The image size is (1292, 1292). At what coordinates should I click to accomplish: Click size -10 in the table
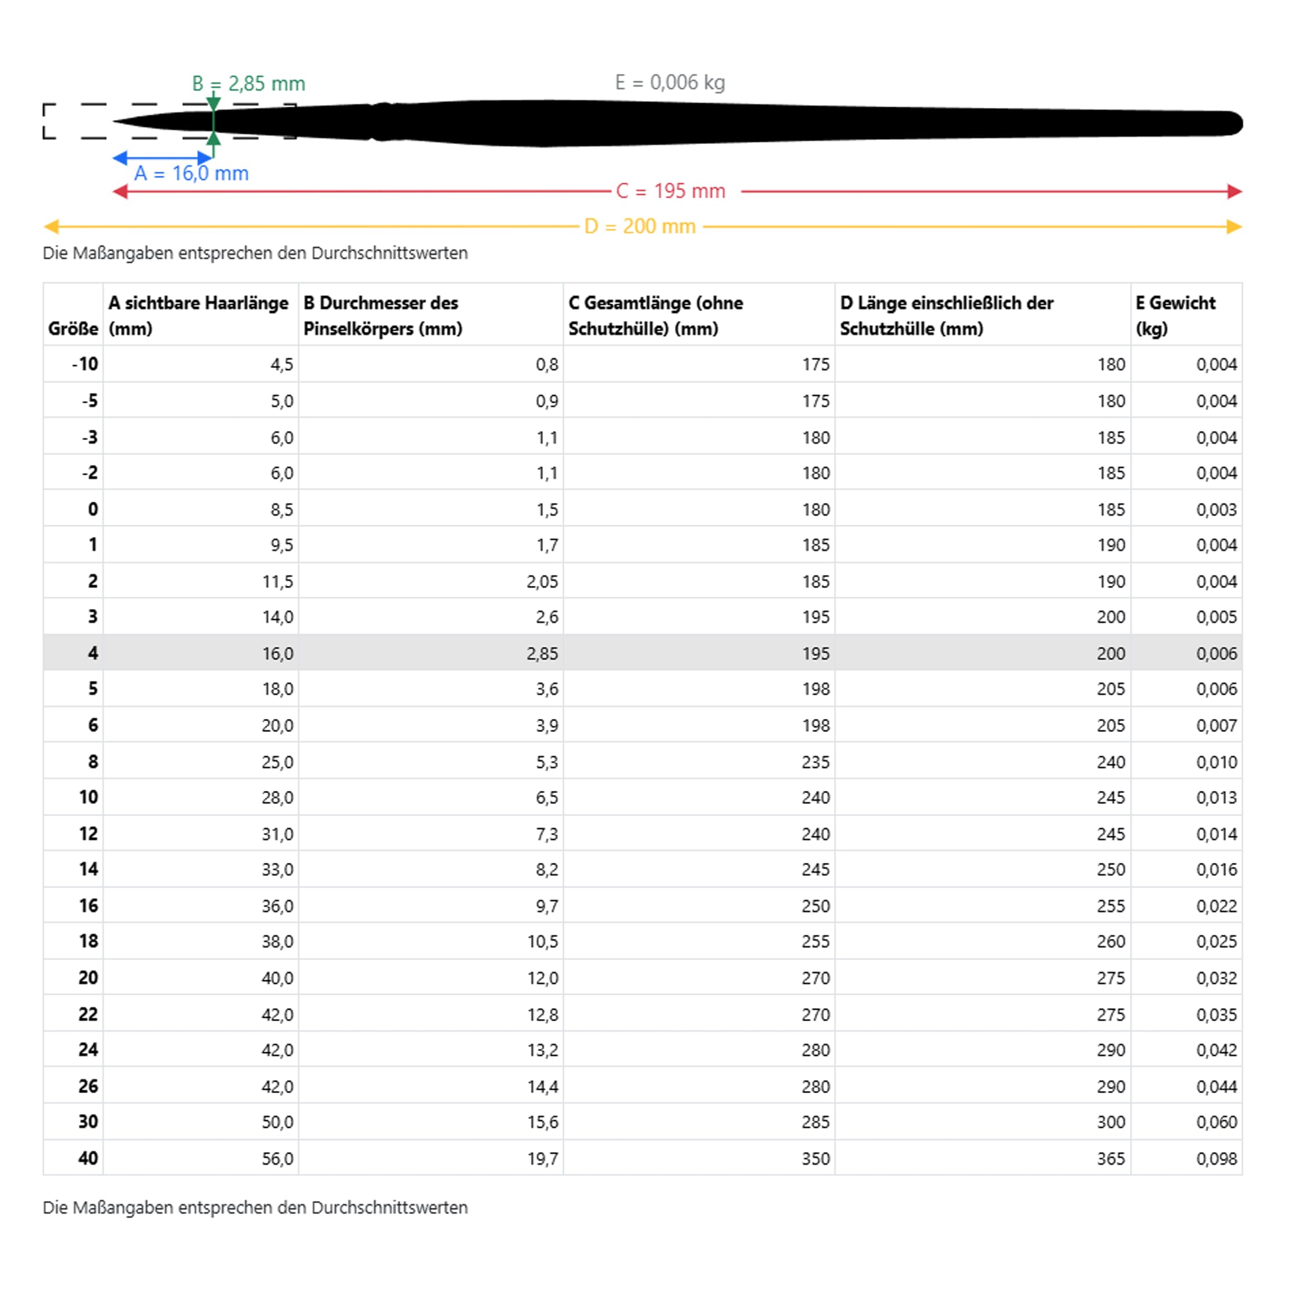(85, 365)
